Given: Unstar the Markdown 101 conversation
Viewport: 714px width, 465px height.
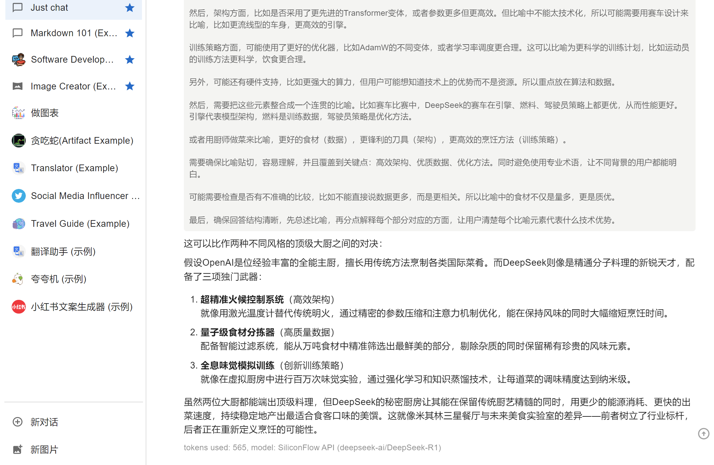Looking at the screenshot, I should tap(130, 33).
